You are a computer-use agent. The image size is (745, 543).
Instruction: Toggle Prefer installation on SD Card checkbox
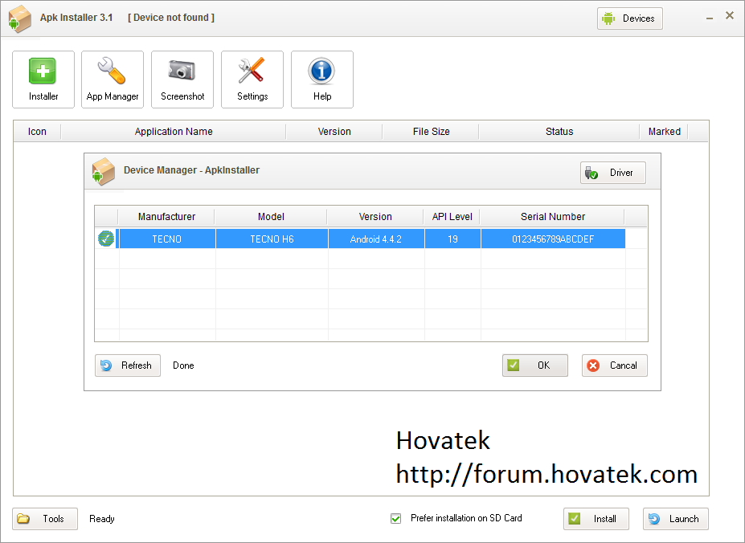coord(395,519)
